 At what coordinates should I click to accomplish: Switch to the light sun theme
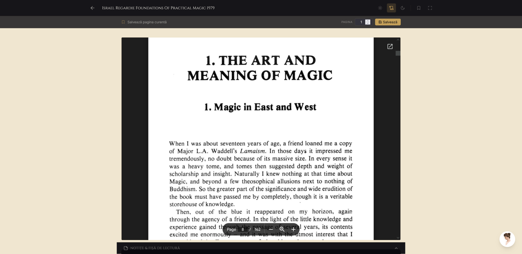coord(380,8)
